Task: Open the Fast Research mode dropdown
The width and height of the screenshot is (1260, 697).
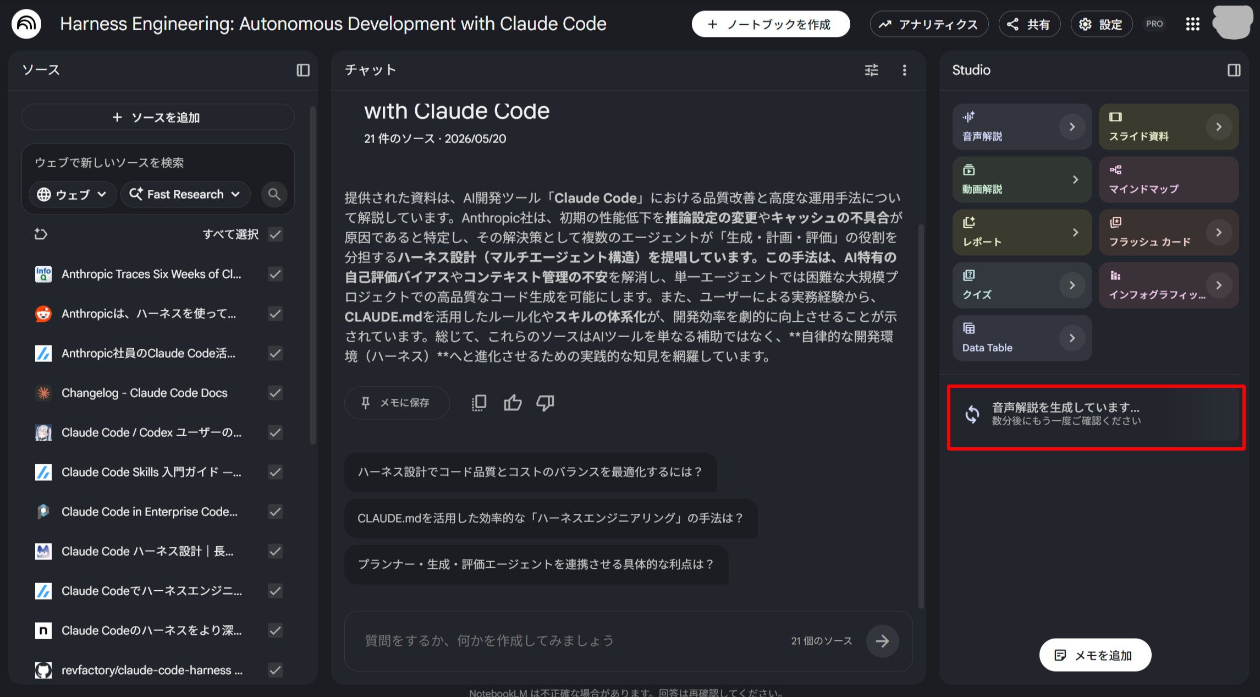Action: 185,194
